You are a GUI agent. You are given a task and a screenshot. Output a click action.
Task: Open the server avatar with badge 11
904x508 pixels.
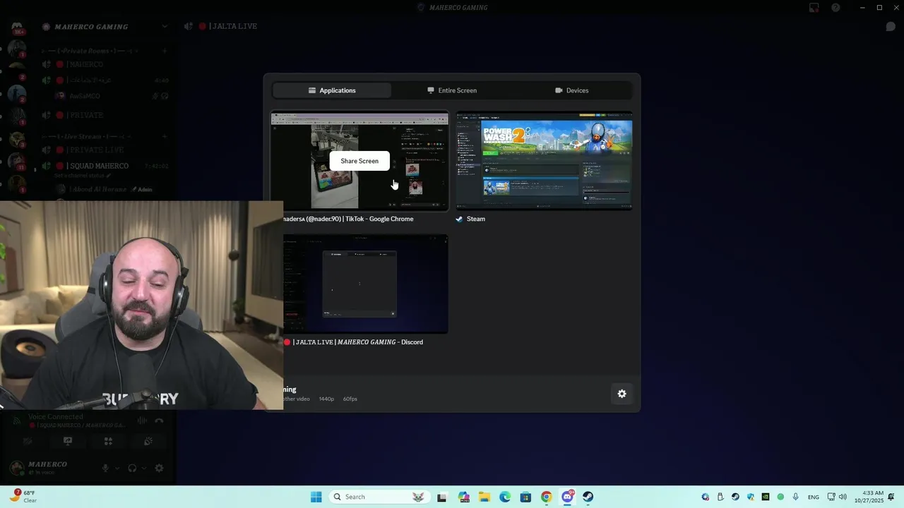(x=17, y=162)
